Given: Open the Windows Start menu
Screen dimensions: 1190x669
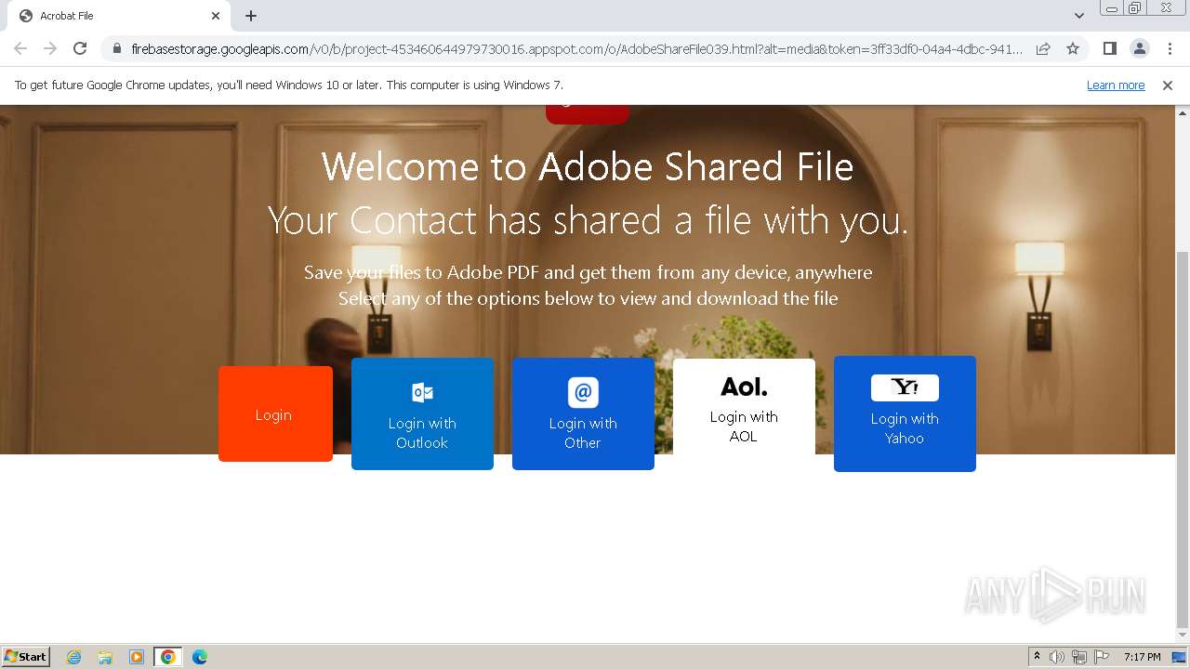Looking at the screenshot, I should (26, 656).
